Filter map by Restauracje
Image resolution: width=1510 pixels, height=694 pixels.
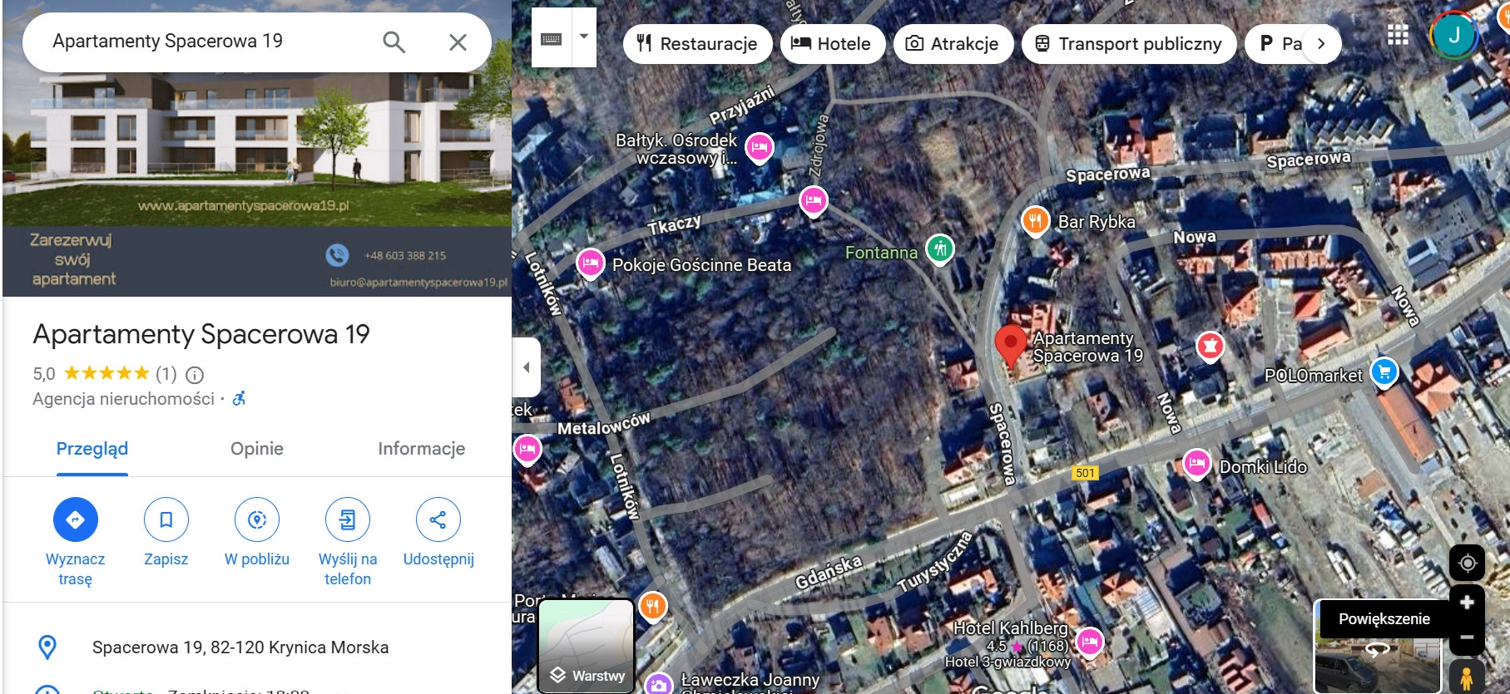(697, 44)
